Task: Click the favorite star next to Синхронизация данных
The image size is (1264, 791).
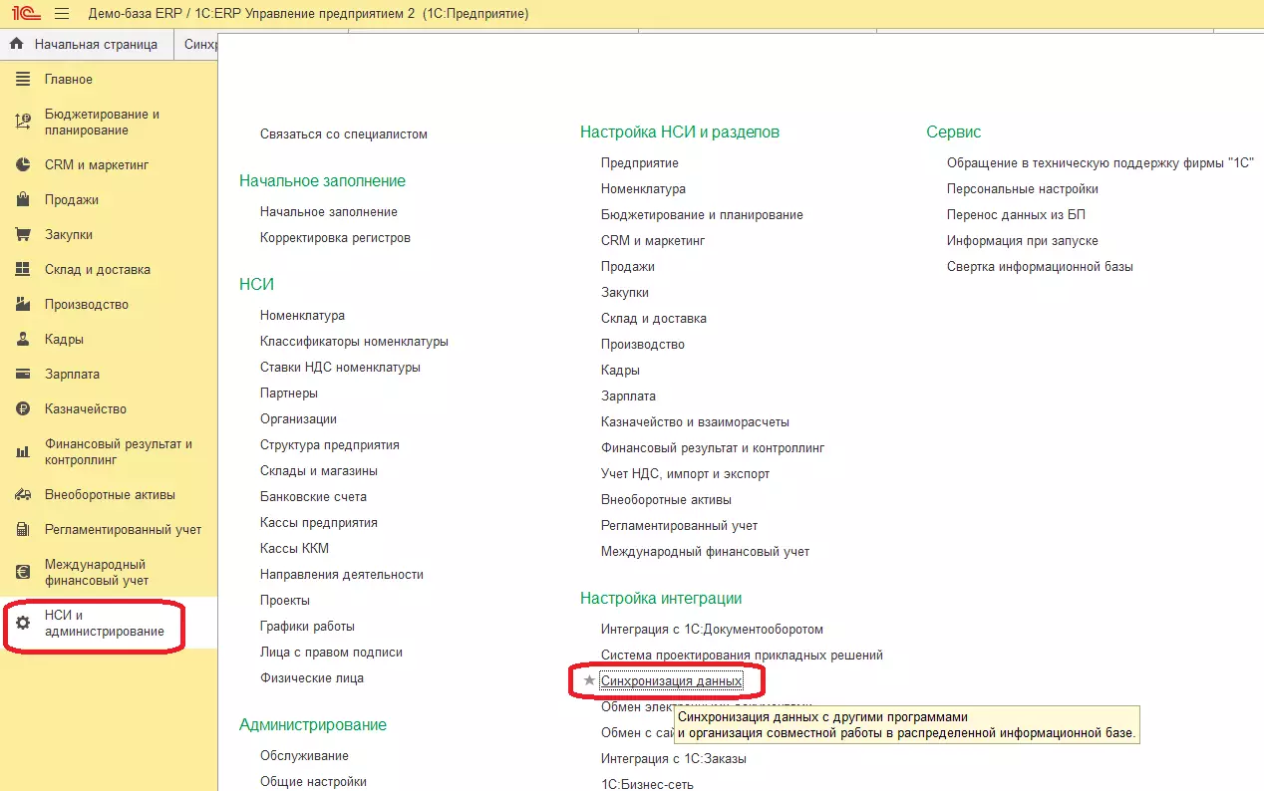Action: [x=589, y=680]
